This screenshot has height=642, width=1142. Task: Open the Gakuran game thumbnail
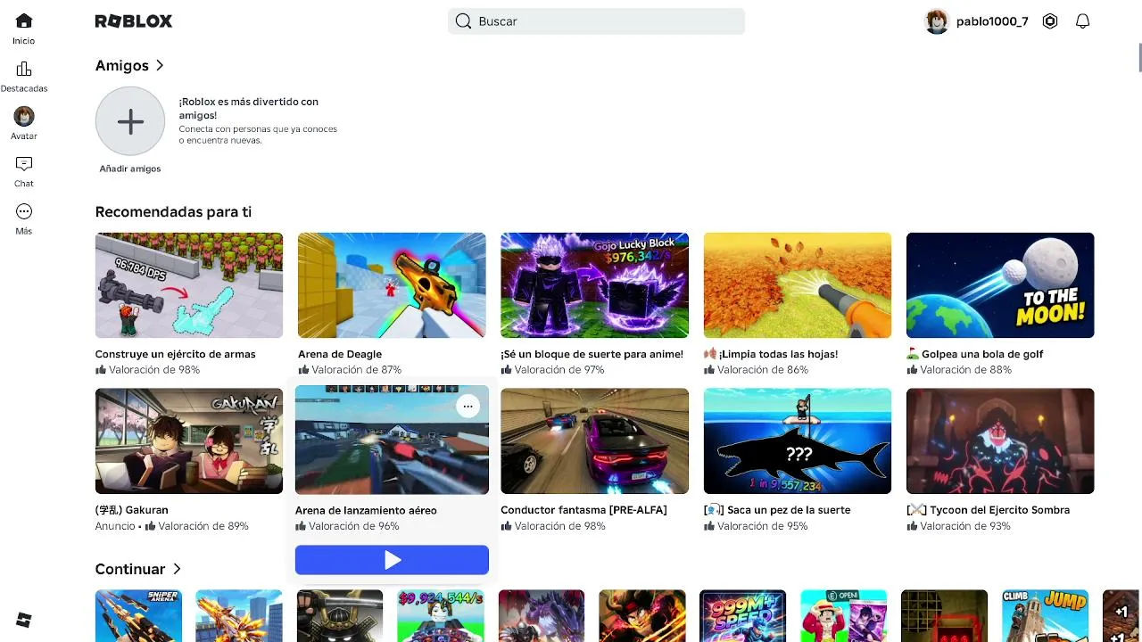pyautogui.click(x=189, y=440)
